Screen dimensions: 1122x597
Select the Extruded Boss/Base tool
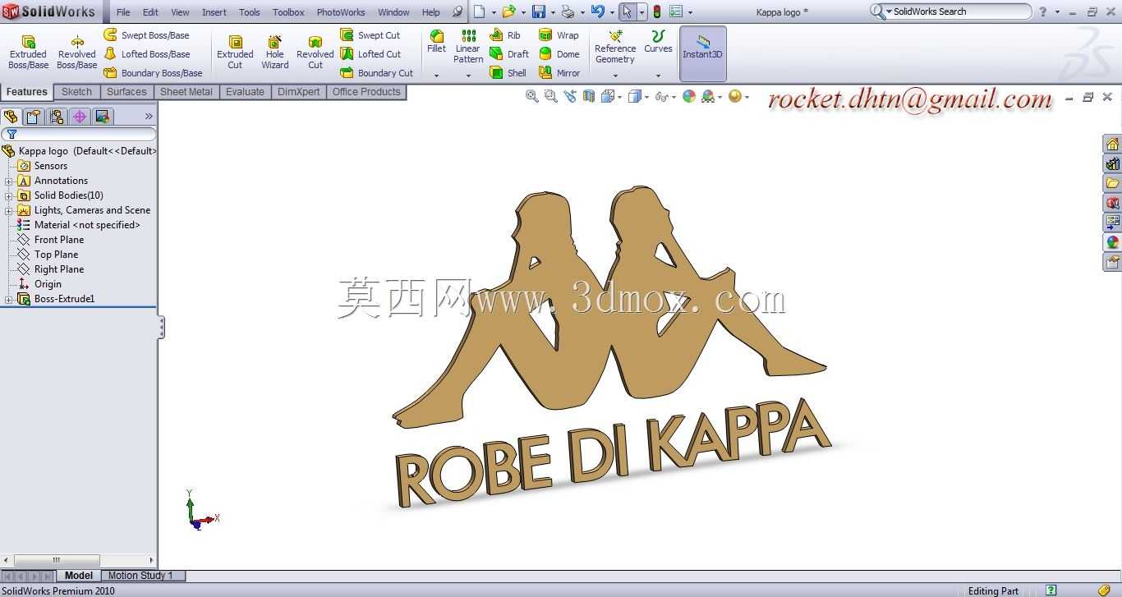28,52
